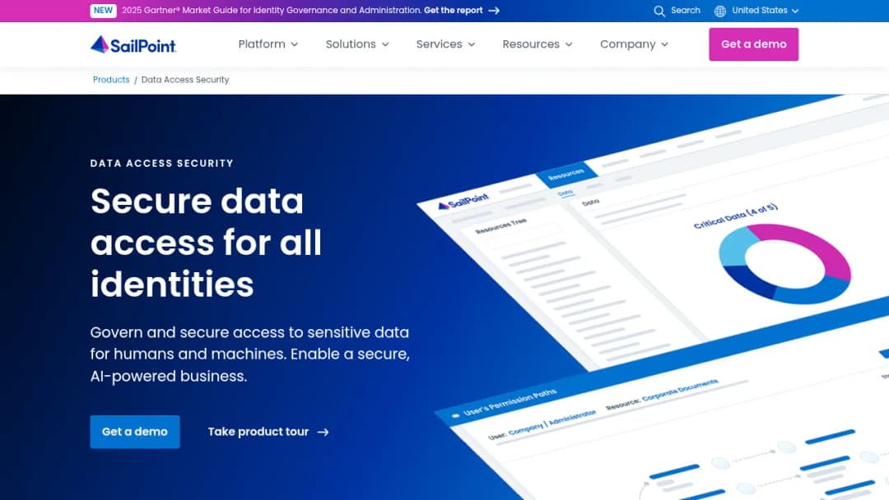Follow the Get the report link
The image size is (889, 500).
pos(462,11)
